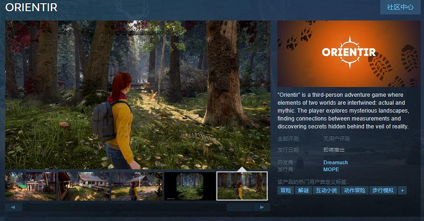Click the orange ORIENTIR header banner
The width and height of the screenshot is (424, 221).
point(349,54)
